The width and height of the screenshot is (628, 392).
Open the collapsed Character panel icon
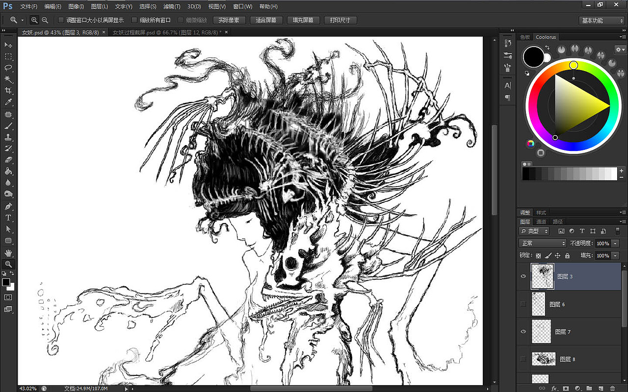point(508,85)
